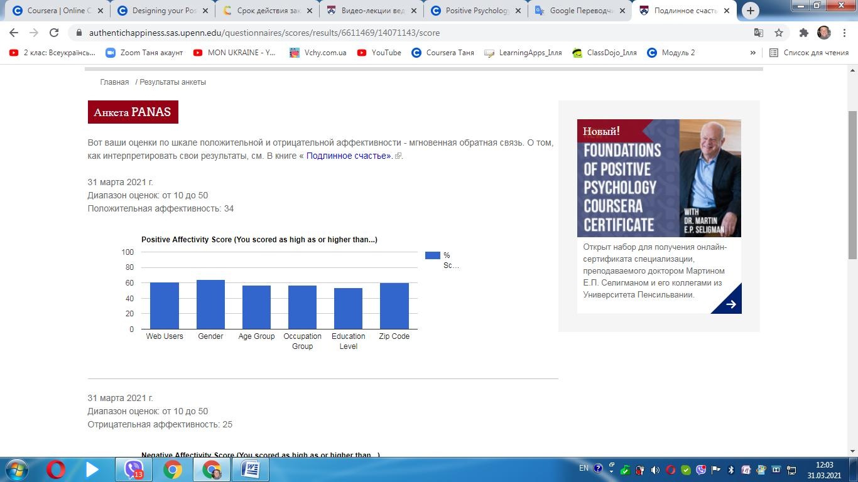Open the Chrome profile avatar
Screen dimensions: 858x482
tap(824, 33)
